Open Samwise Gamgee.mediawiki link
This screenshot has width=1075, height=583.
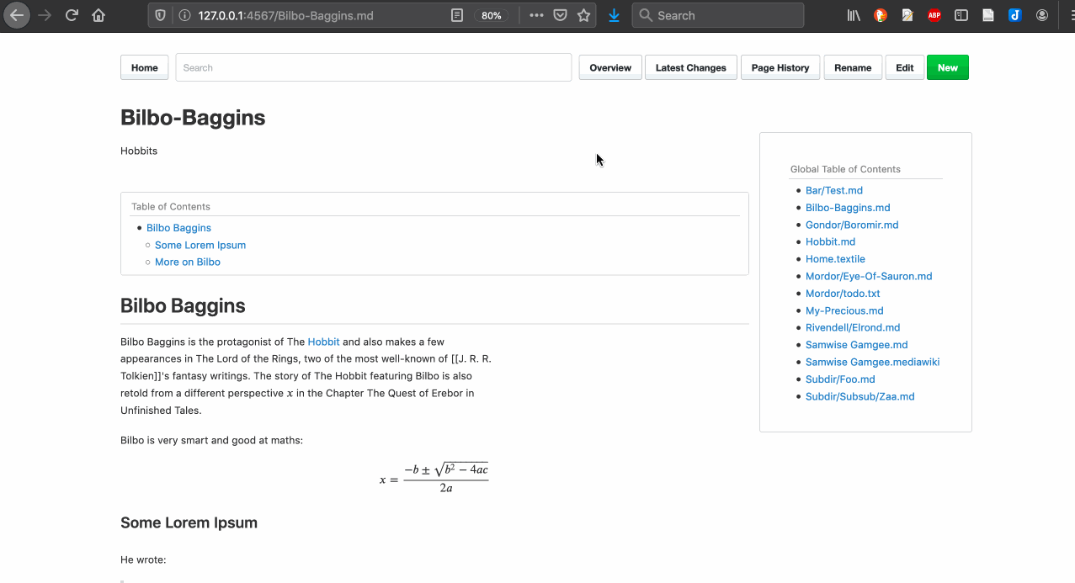(x=873, y=362)
